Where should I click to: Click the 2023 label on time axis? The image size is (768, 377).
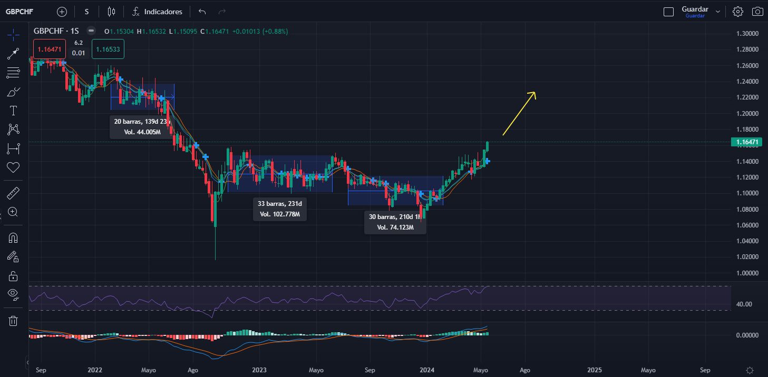click(259, 370)
